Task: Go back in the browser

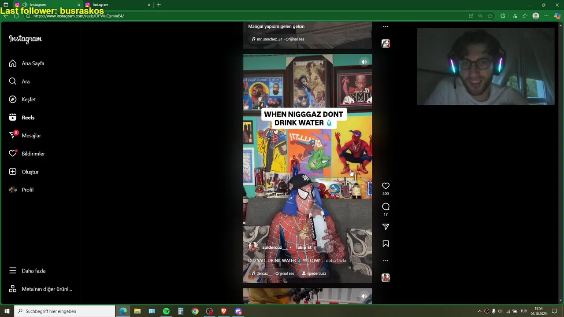Action: pyautogui.click(x=6, y=16)
